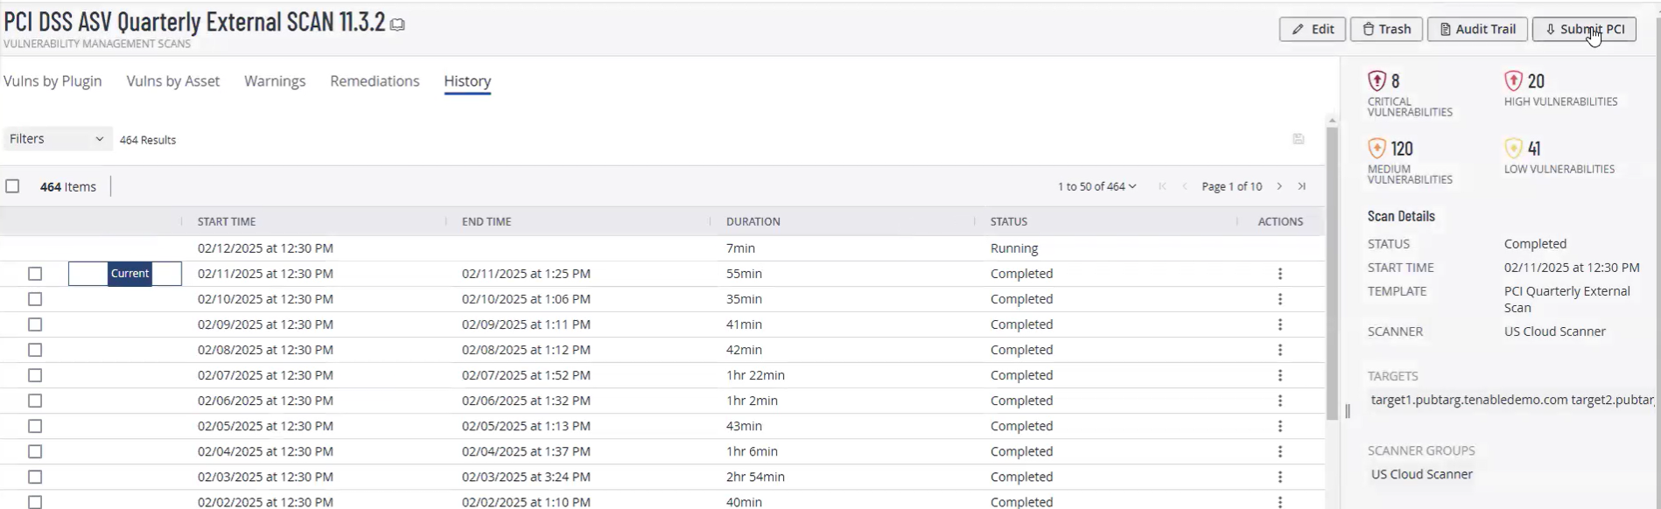Click the High Vulnerabilities shield icon

[1513, 81]
